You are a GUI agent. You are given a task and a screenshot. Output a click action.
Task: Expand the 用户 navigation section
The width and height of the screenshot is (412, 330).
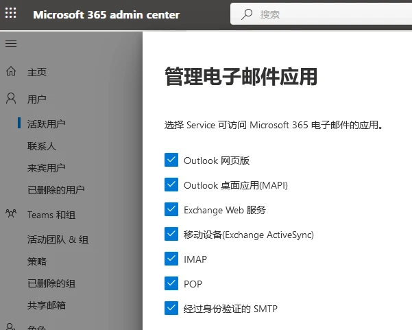point(37,99)
